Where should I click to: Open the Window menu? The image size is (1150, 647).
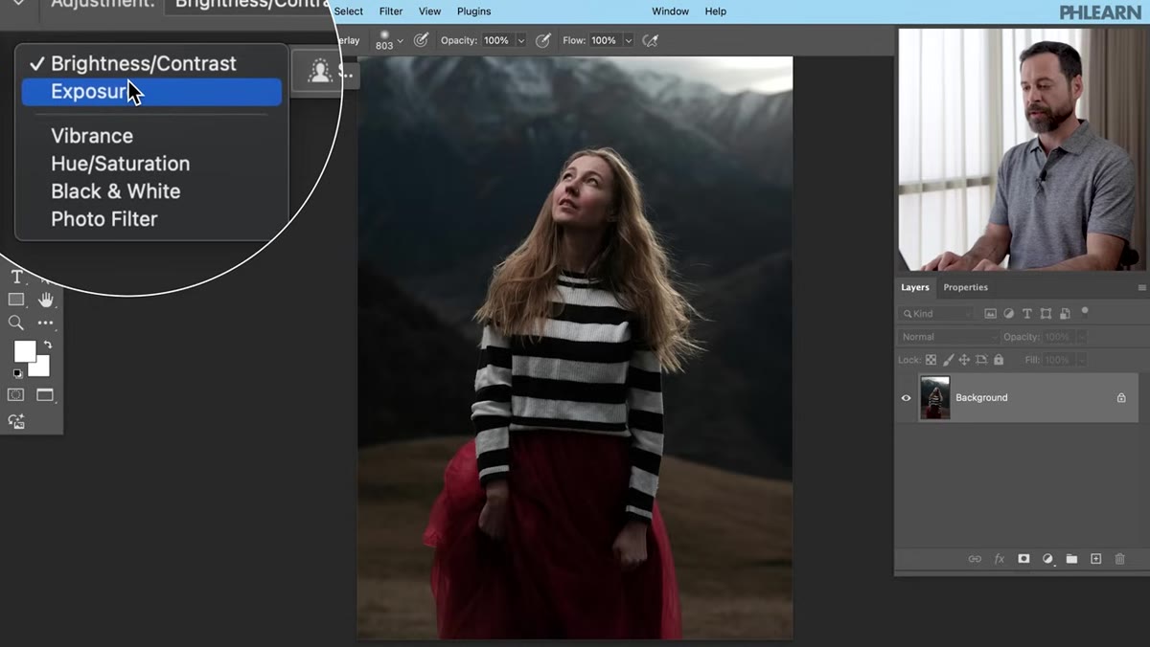point(670,11)
